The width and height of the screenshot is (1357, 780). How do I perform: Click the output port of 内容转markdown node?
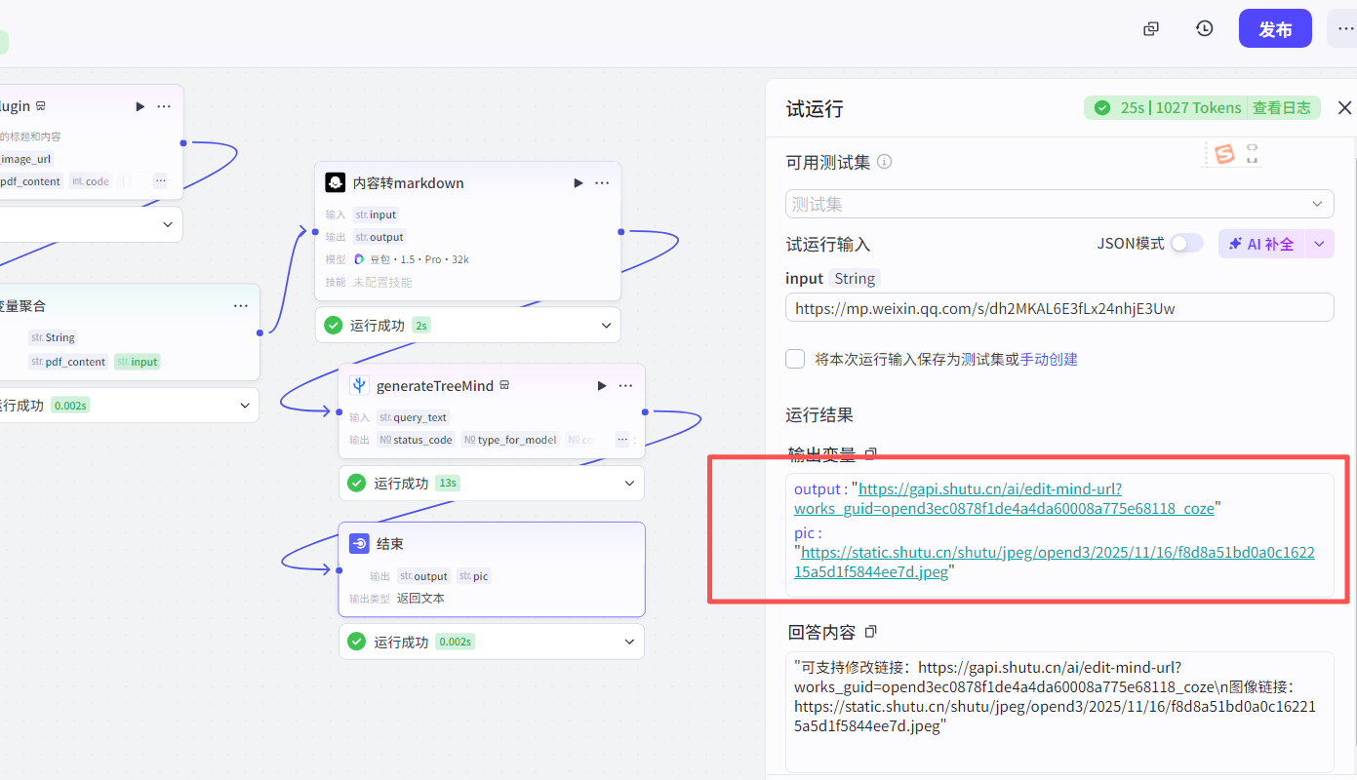621,232
